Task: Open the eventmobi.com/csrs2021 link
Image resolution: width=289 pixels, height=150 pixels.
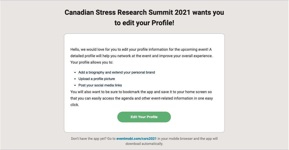Action: pyautogui.click(x=136, y=139)
